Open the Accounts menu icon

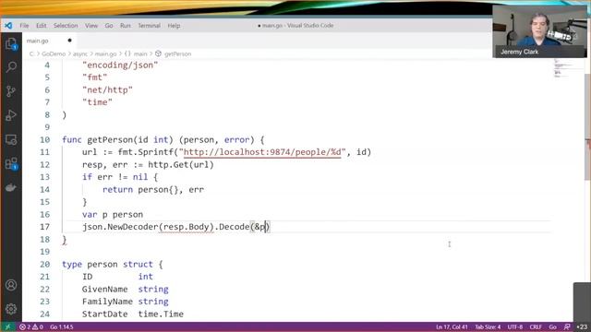(11, 285)
